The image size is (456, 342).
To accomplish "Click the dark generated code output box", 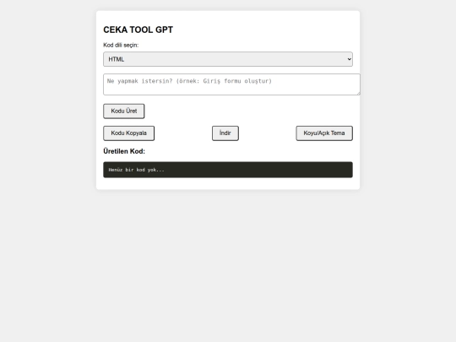I will [228, 170].
